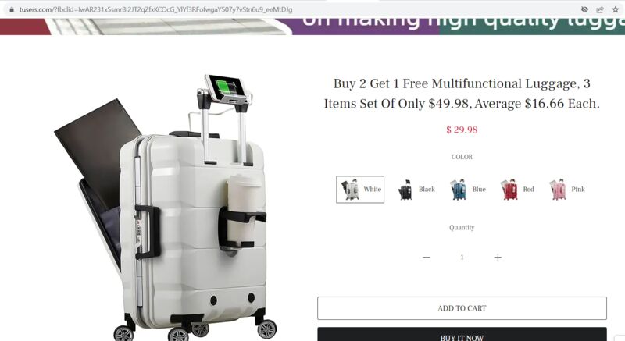
Task: Decrease quantity with the minus icon
Action: (426, 257)
